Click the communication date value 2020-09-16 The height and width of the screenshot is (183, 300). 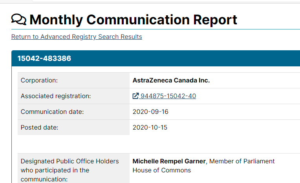(x=150, y=112)
